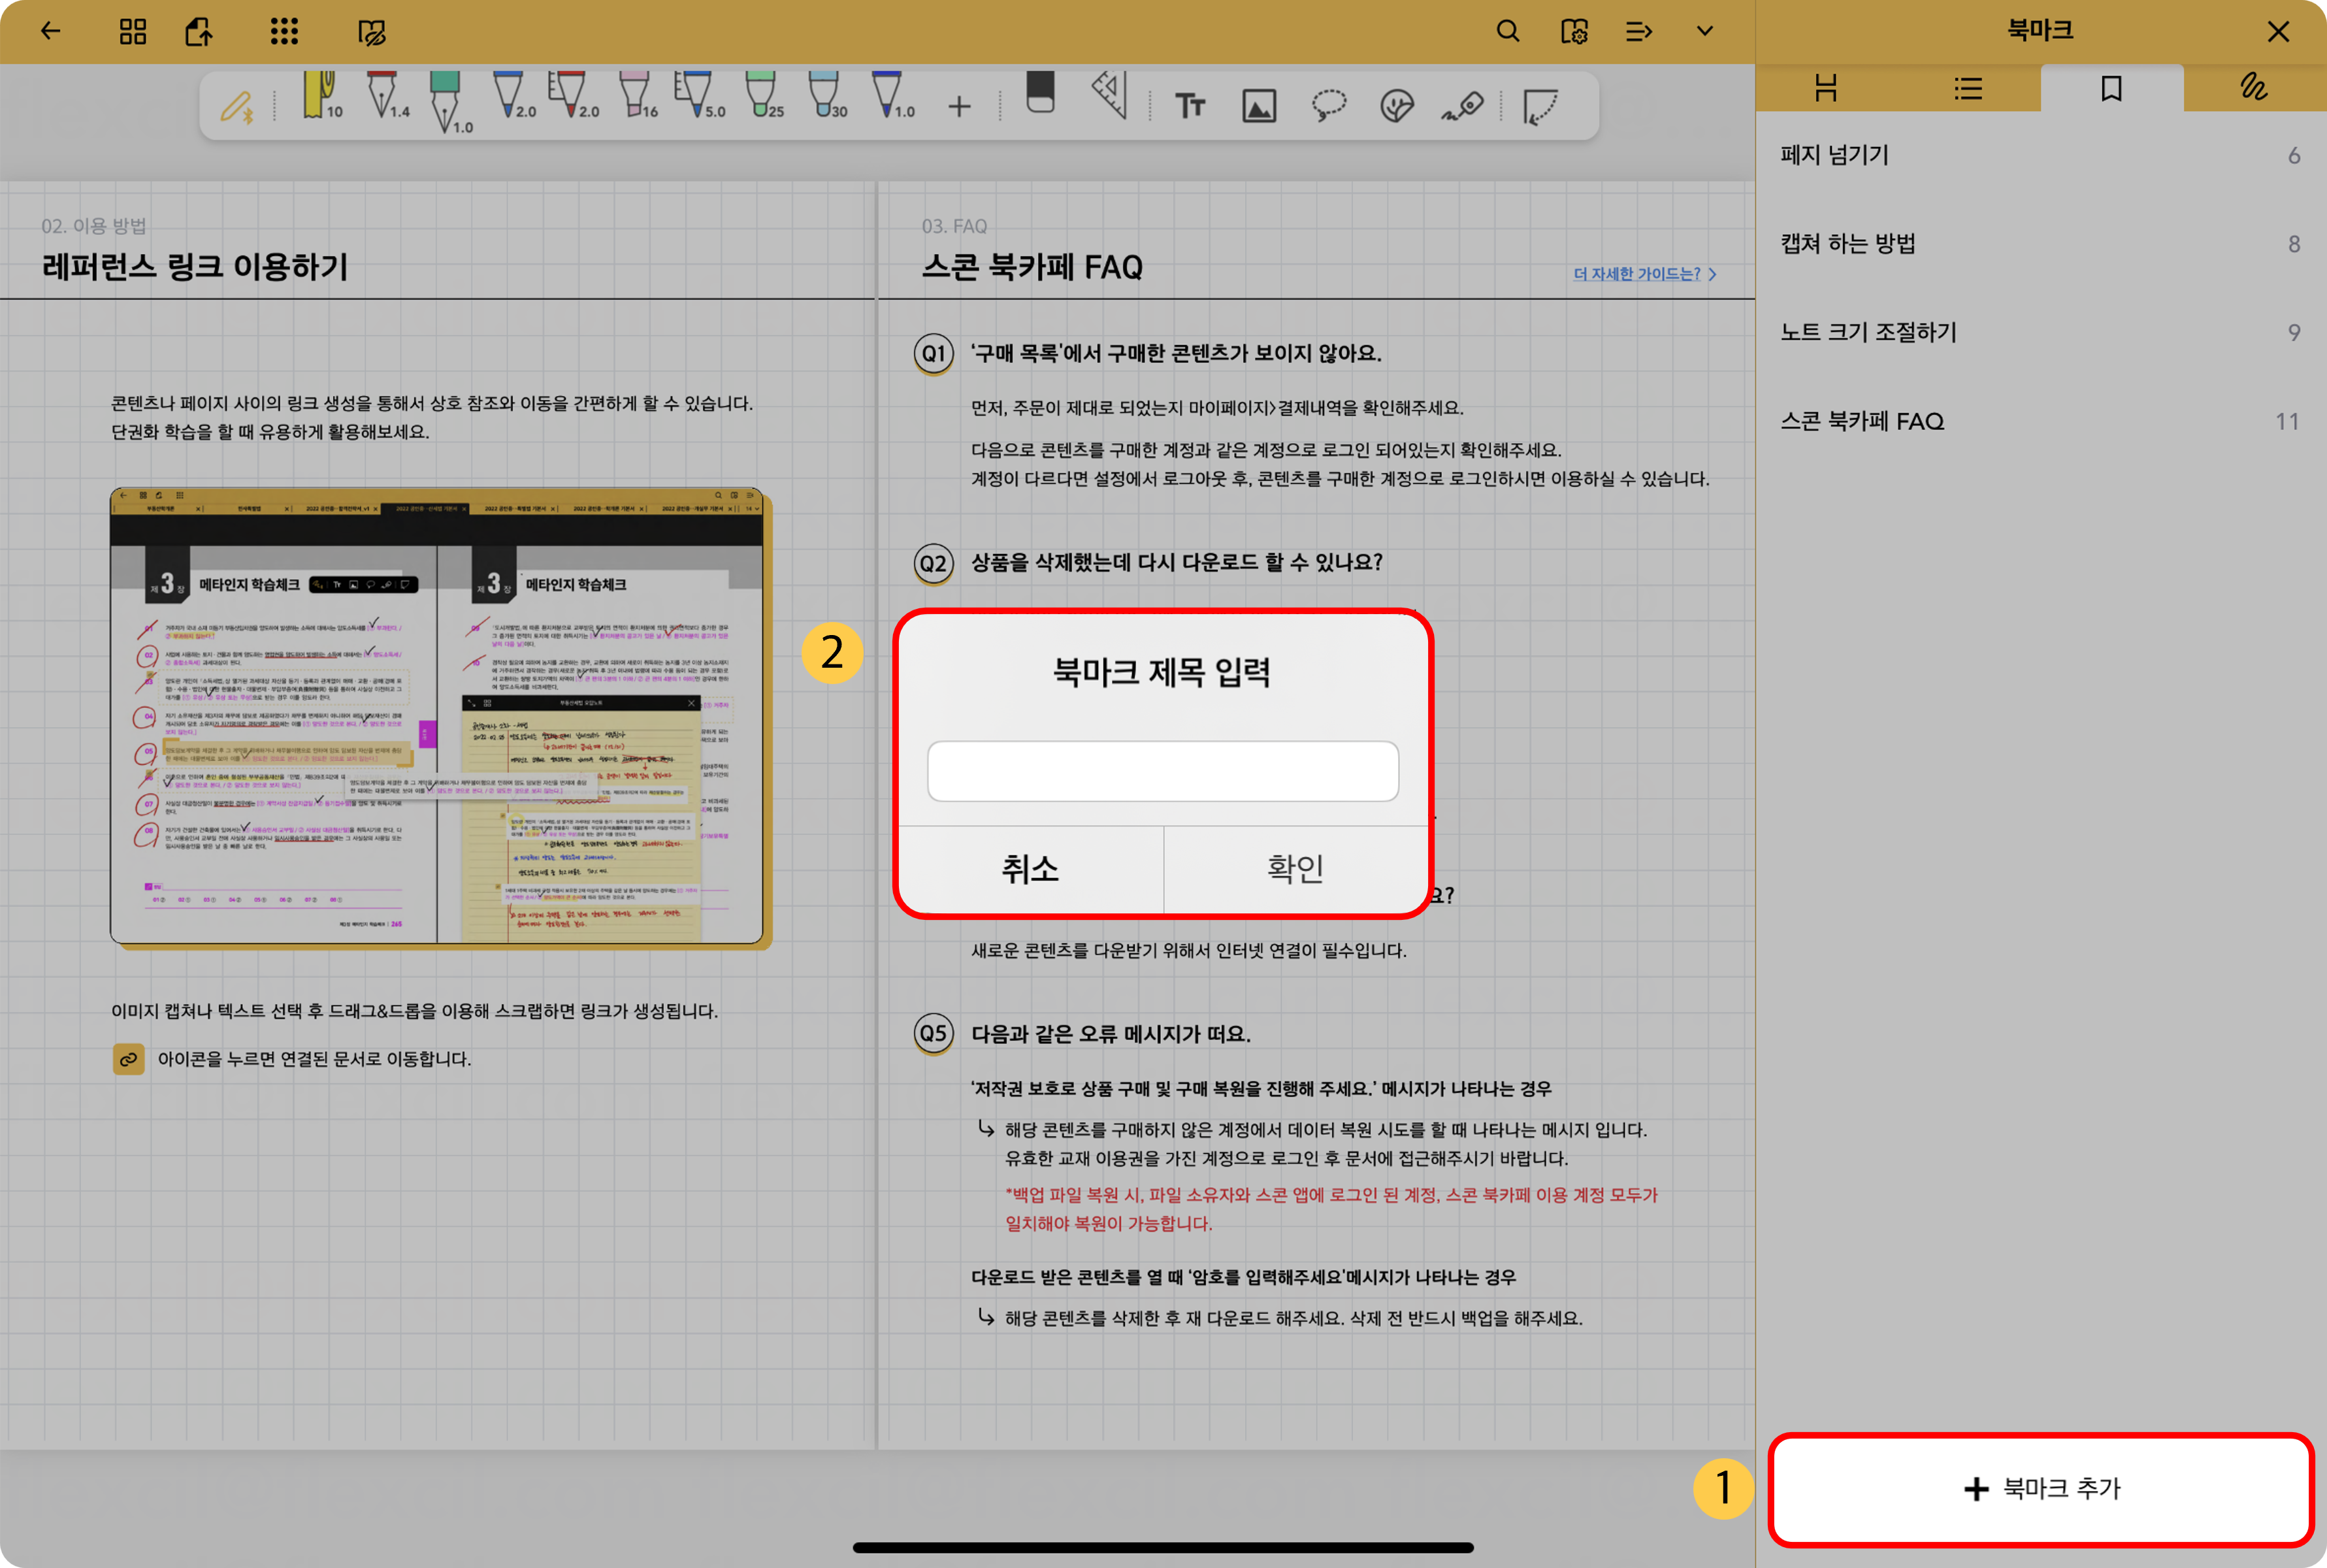The height and width of the screenshot is (1568, 2327).
Task: Select the blue ruler pen 5.0
Action: (x=699, y=96)
